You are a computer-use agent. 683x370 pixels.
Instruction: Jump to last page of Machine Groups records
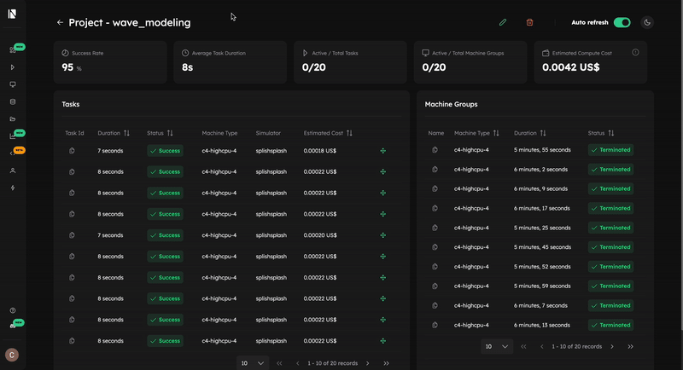(630, 346)
